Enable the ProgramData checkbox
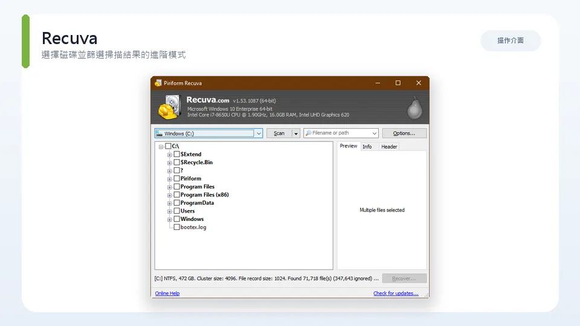Viewport: 580px width, 326px height. point(177,203)
